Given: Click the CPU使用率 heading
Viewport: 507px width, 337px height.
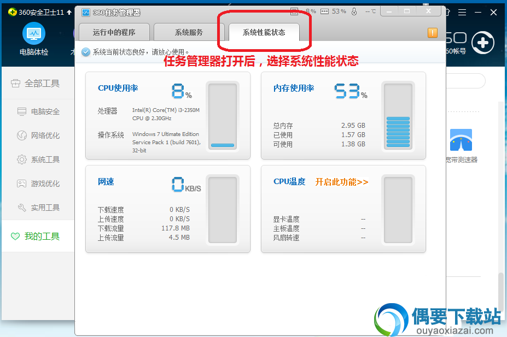Looking at the screenshot, I should pyautogui.click(x=118, y=88).
